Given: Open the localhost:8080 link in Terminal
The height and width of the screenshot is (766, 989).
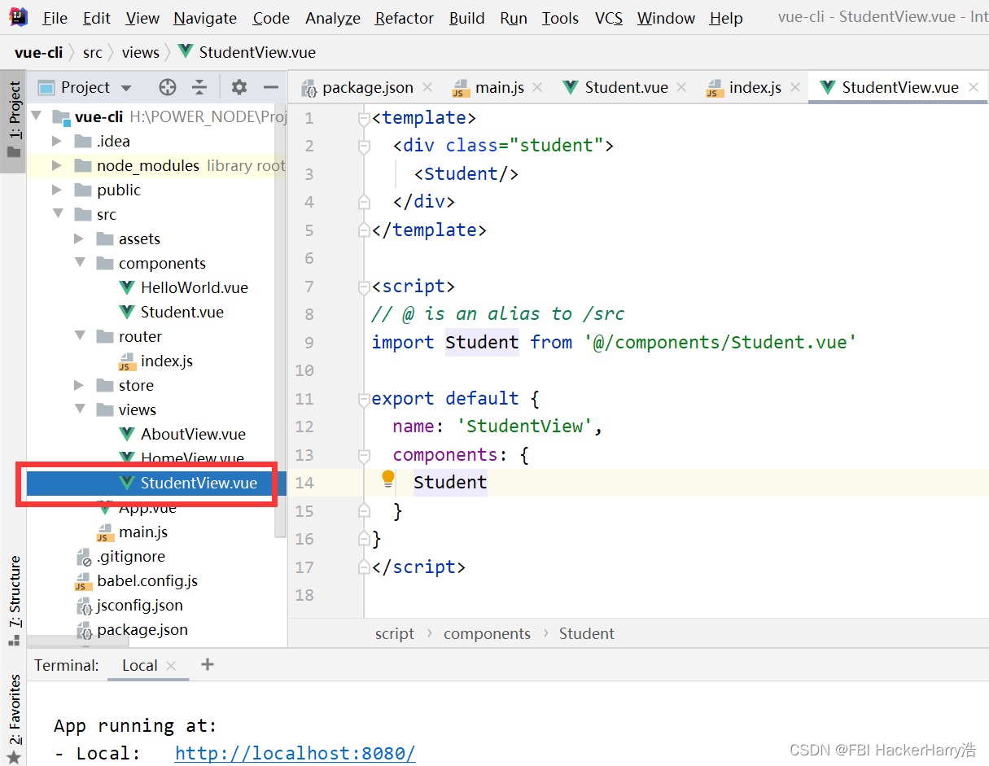Looking at the screenshot, I should [x=295, y=753].
